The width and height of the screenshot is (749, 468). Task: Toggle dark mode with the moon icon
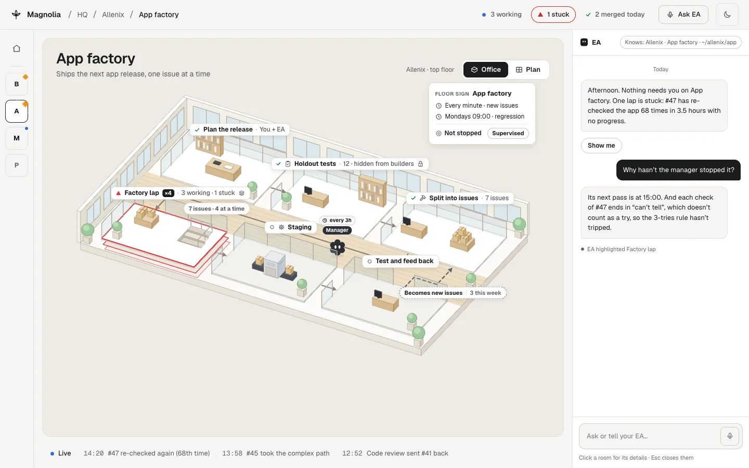coord(727,15)
